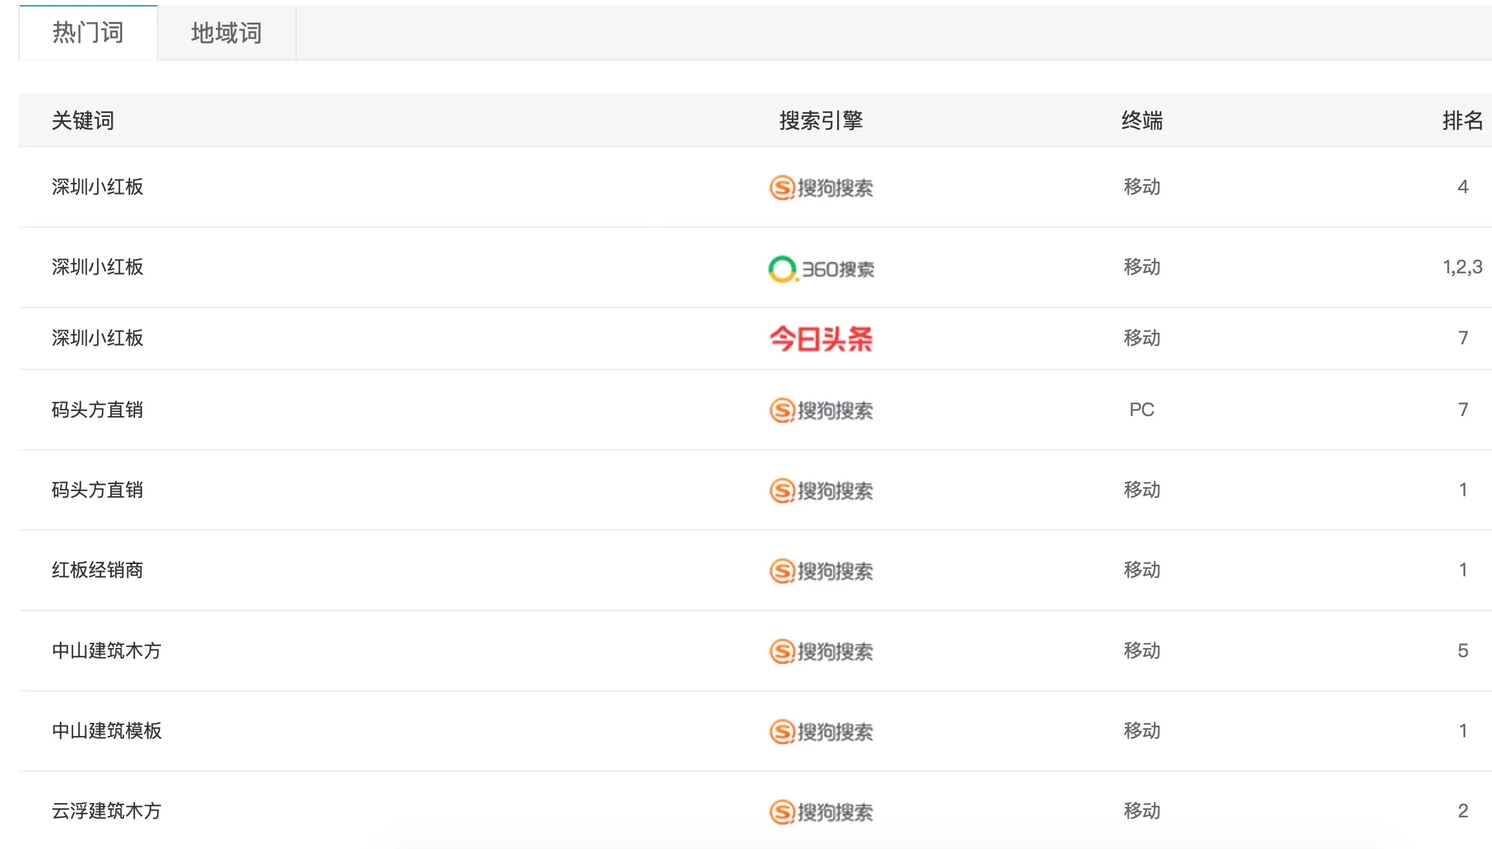Click 移动 cell for 云浮建筑木方
Viewport: 1492px width, 849px height.
click(1142, 811)
